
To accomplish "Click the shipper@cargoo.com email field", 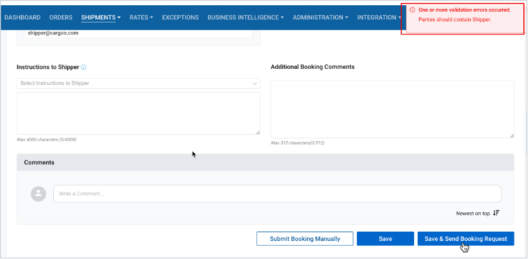I will 138,34.
